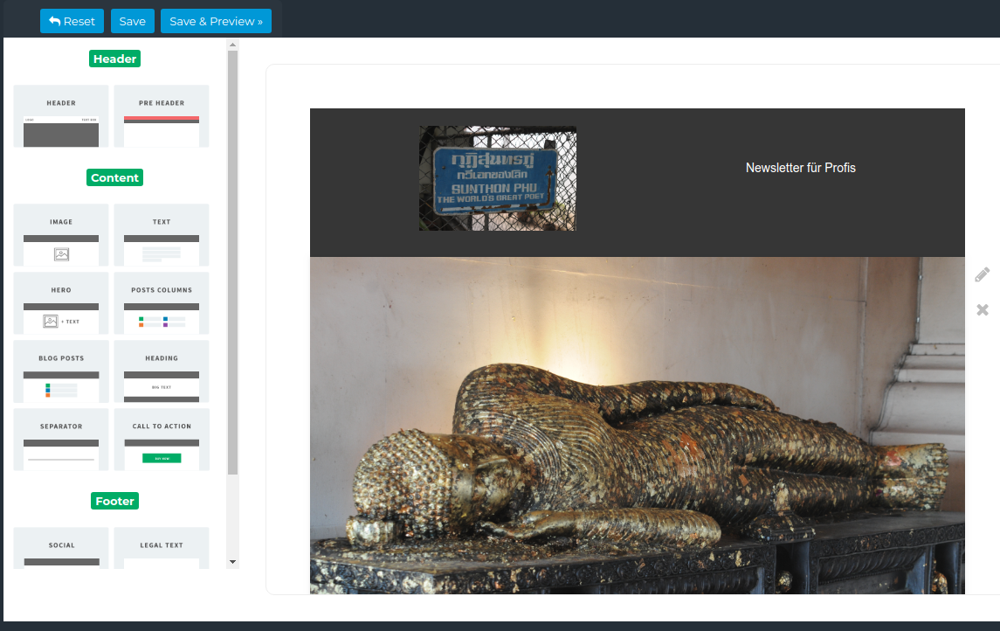Select the Pre Header block thumbnail
The width and height of the screenshot is (1000, 631).
coord(162,116)
